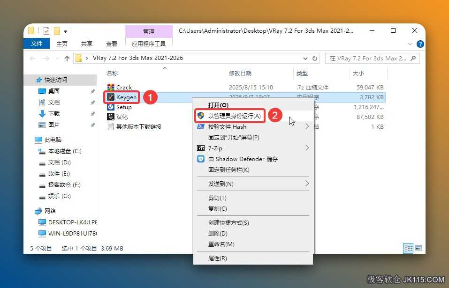
Task: Expand 7-Zip submenu
Action: (307, 148)
